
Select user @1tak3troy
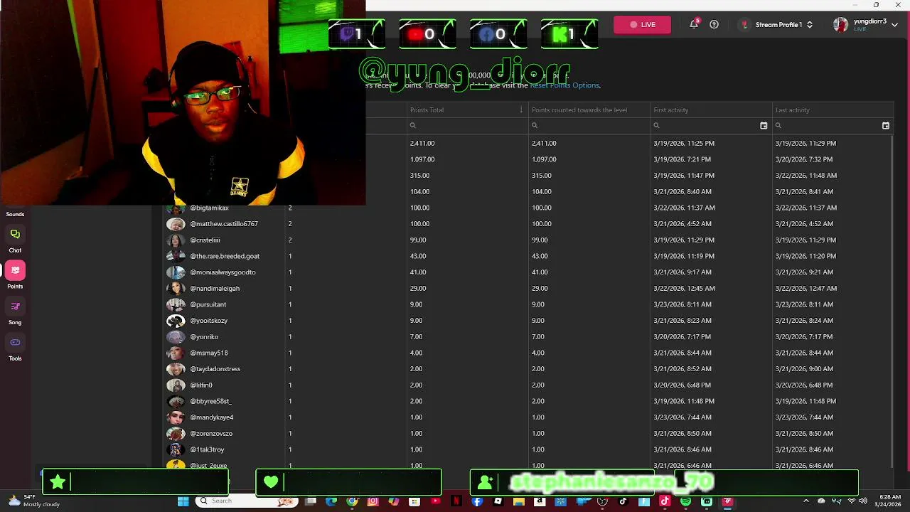(207, 450)
